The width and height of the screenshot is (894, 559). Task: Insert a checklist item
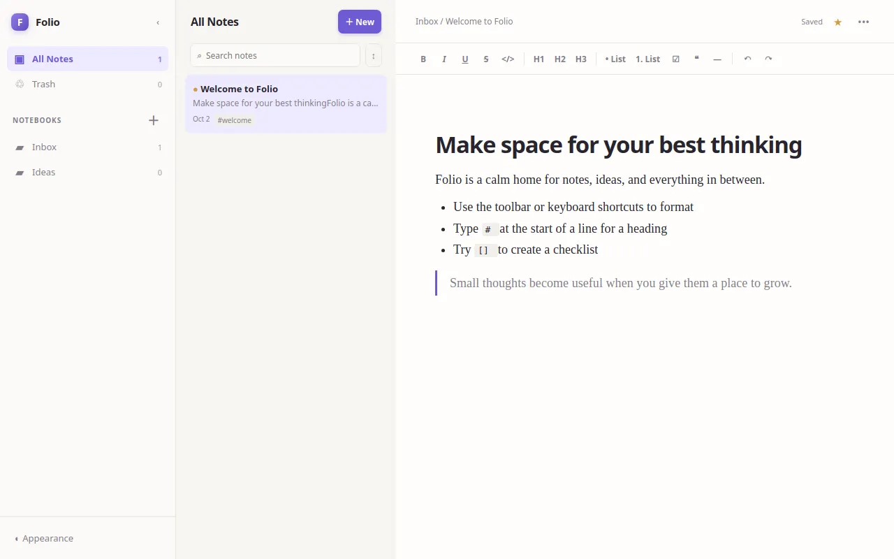[675, 59]
